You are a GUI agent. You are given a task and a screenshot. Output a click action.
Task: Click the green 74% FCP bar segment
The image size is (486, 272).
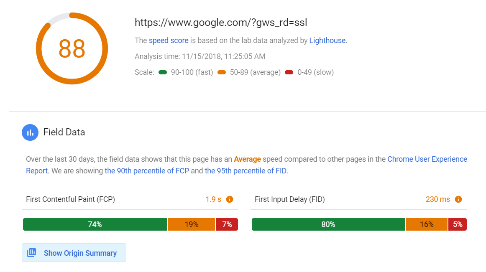point(95,224)
